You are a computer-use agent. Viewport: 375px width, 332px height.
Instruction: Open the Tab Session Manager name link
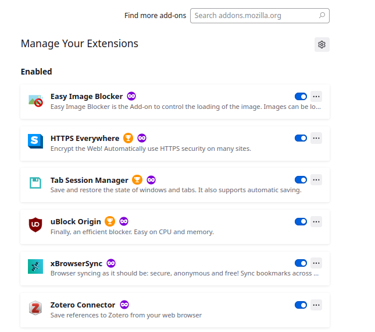click(x=89, y=180)
